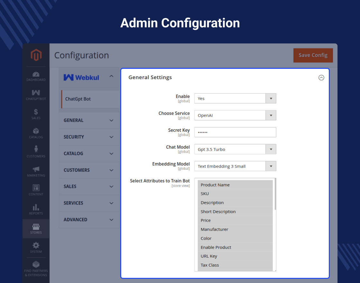Select Tax Class attribute
Image resolution: width=360 pixels, height=283 pixels.
pyautogui.click(x=235, y=265)
